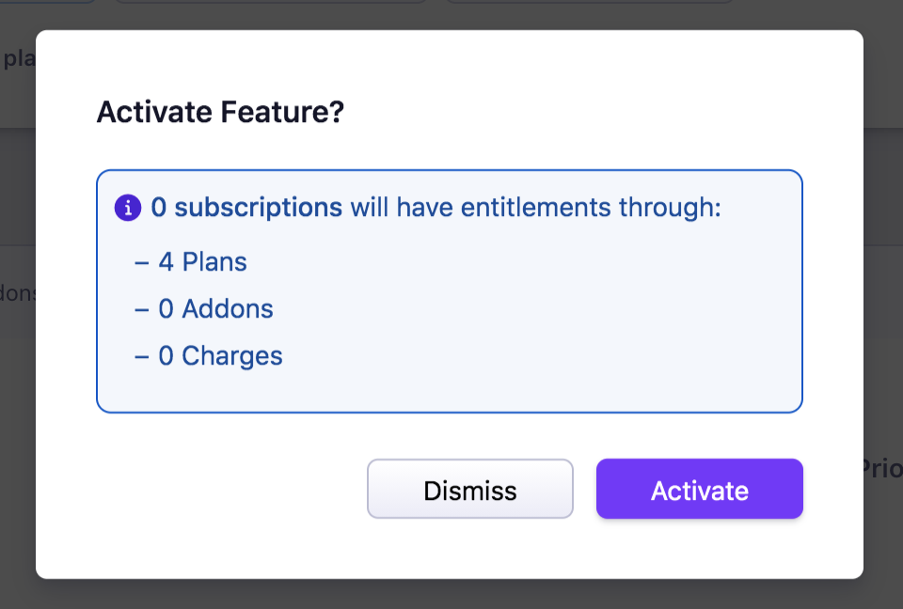Click the "4 Plans" entry

[x=202, y=261]
